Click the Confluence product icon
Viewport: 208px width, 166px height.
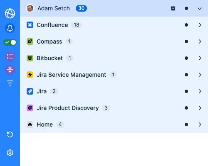(30, 25)
